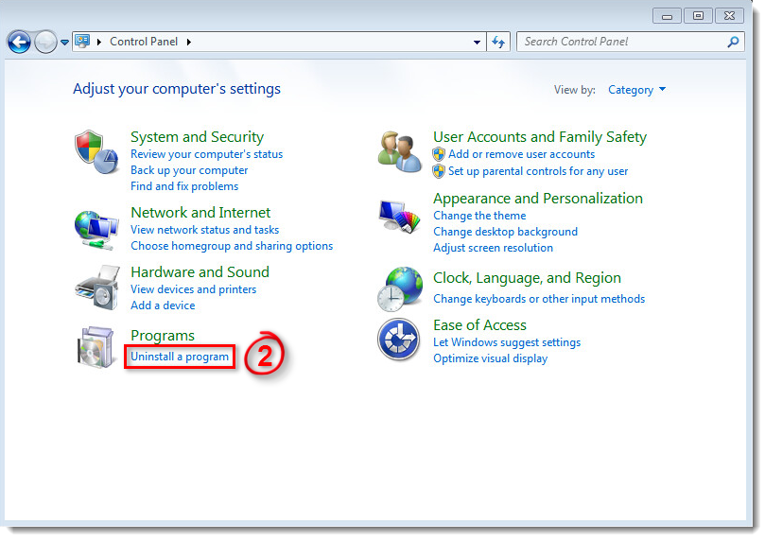
Task: Click shield icon beside Add or remove user accounts
Action: [439, 154]
